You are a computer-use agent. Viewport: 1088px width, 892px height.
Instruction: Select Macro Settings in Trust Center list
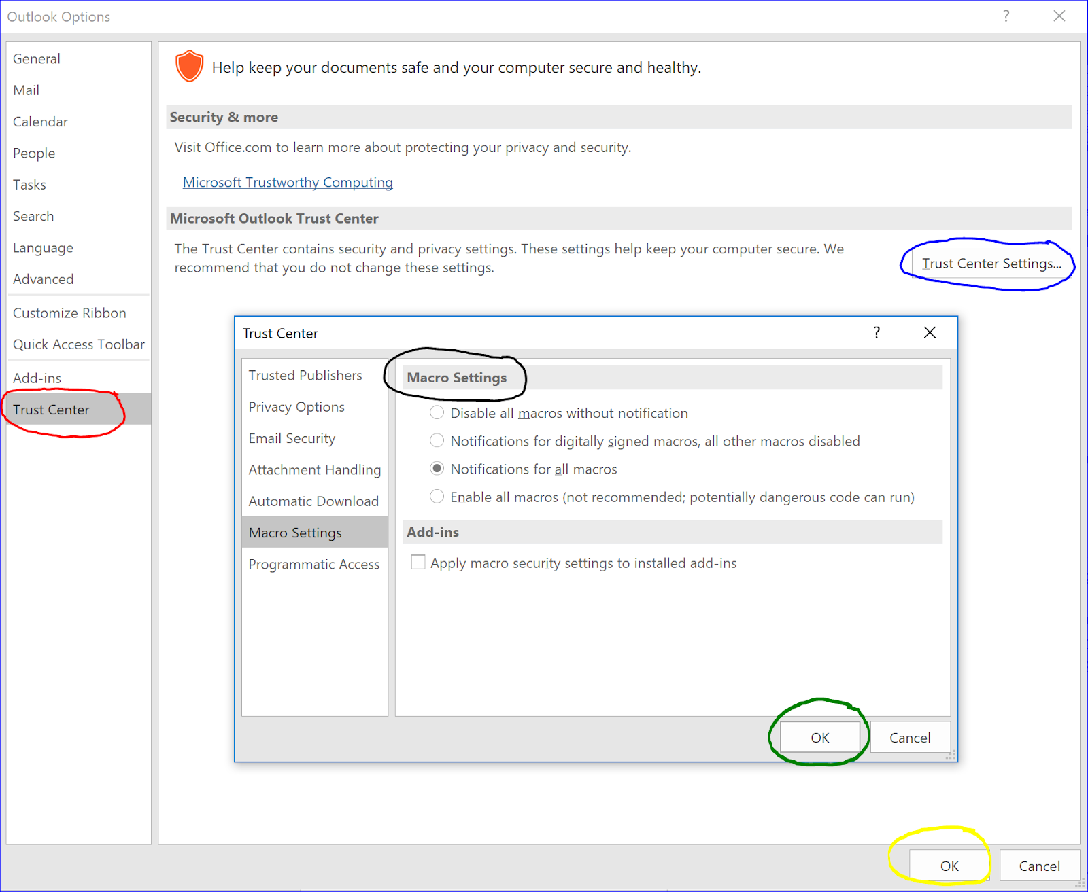coord(315,533)
